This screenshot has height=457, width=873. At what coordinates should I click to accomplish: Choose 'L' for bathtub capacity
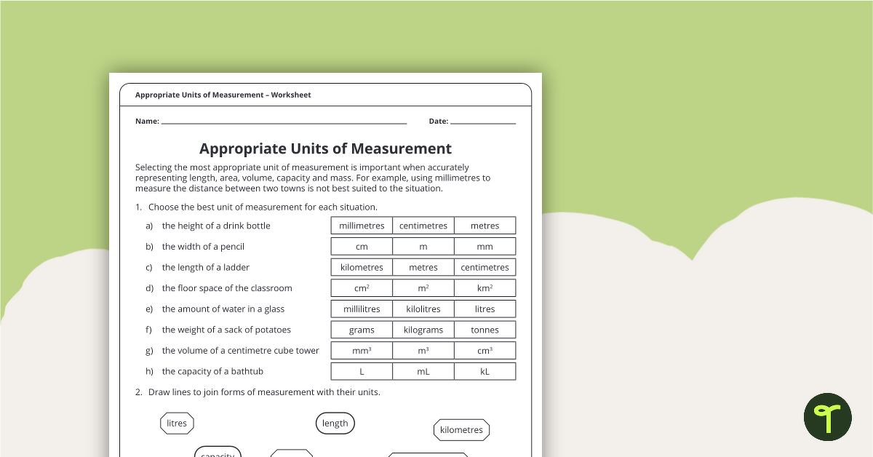click(362, 371)
